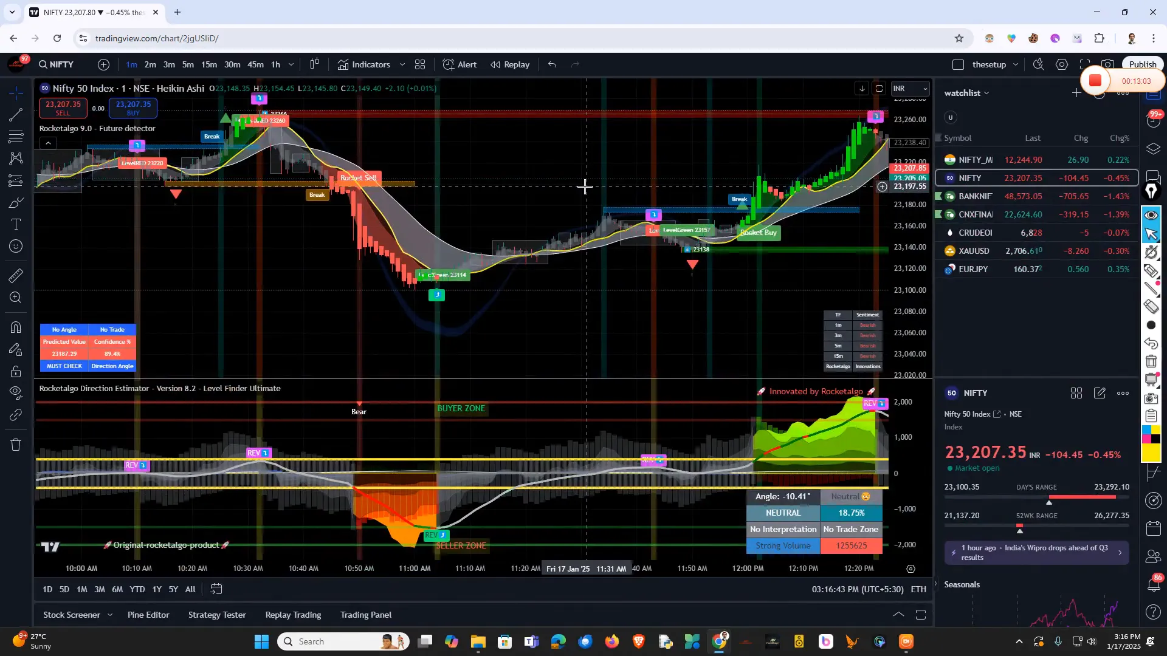Switch to the Pine Editor tab
Screen dimensions: 1167x656
tap(148, 615)
